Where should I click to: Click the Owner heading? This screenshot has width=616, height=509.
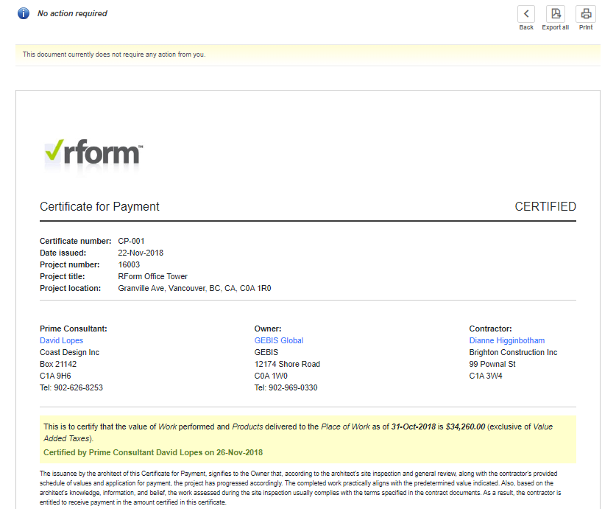268,329
